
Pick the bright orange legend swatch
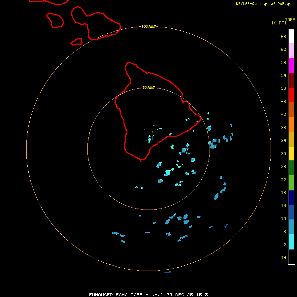[291, 125]
